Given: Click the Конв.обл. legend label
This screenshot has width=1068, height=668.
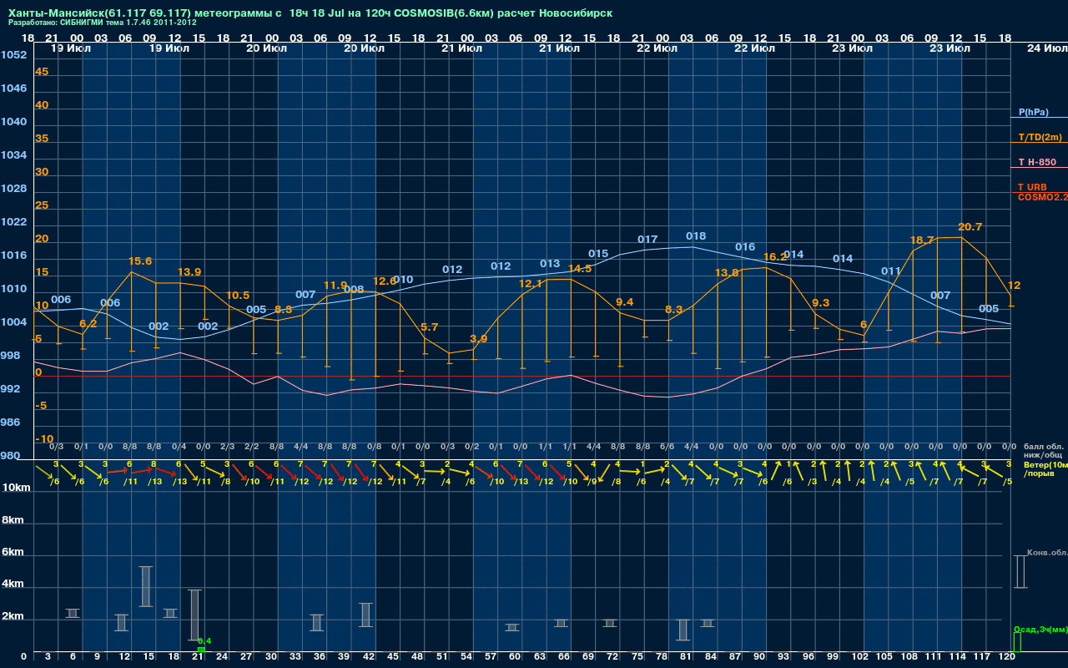Looking at the screenshot, I should click(1047, 553).
